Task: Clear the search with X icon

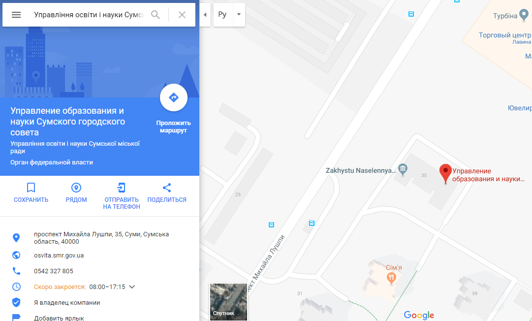Action: (x=182, y=15)
